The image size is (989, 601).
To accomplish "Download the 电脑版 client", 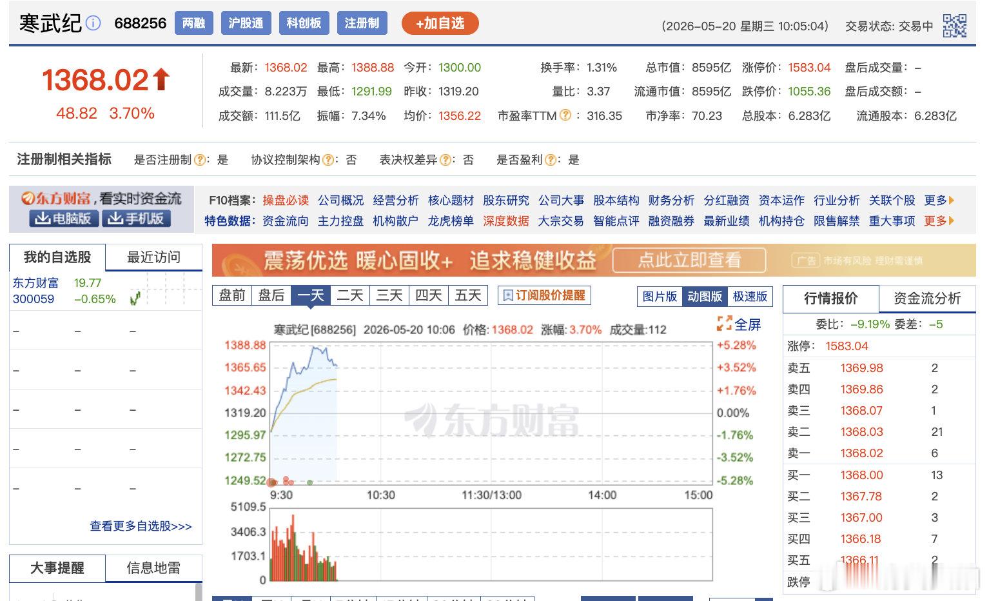I will (x=64, y=219).
